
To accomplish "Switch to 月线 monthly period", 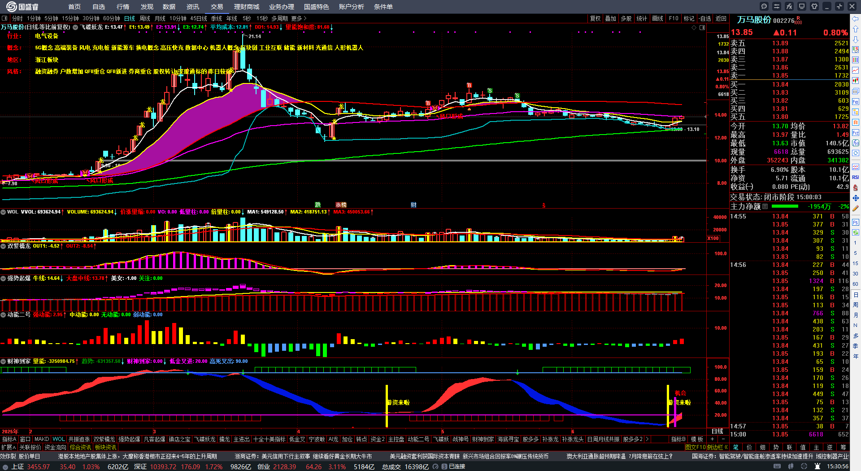I will pos(160,18).
